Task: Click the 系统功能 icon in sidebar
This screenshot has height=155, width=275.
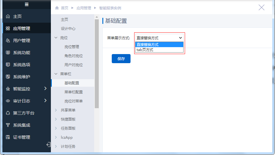Action: 8,53
